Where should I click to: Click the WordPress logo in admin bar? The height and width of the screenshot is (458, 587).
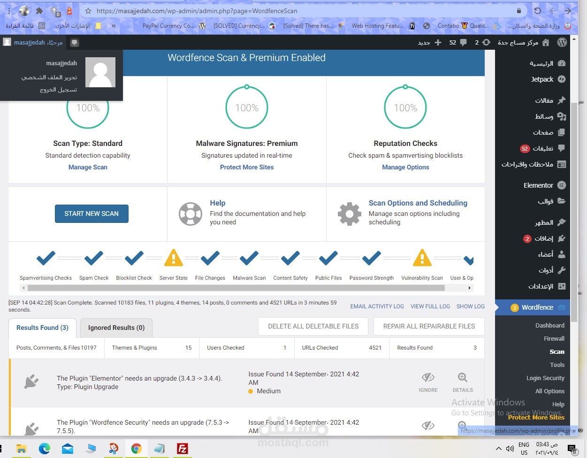[562, 42]
